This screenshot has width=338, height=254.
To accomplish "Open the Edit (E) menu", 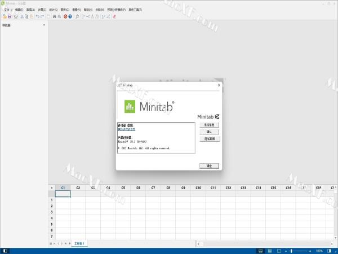I will (19, 10).
